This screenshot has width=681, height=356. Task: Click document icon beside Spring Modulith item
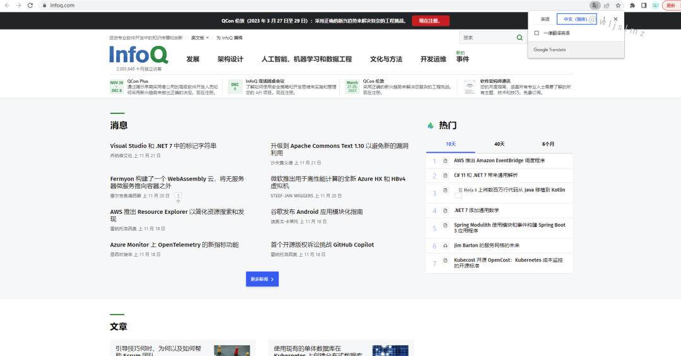click(445, 225)
